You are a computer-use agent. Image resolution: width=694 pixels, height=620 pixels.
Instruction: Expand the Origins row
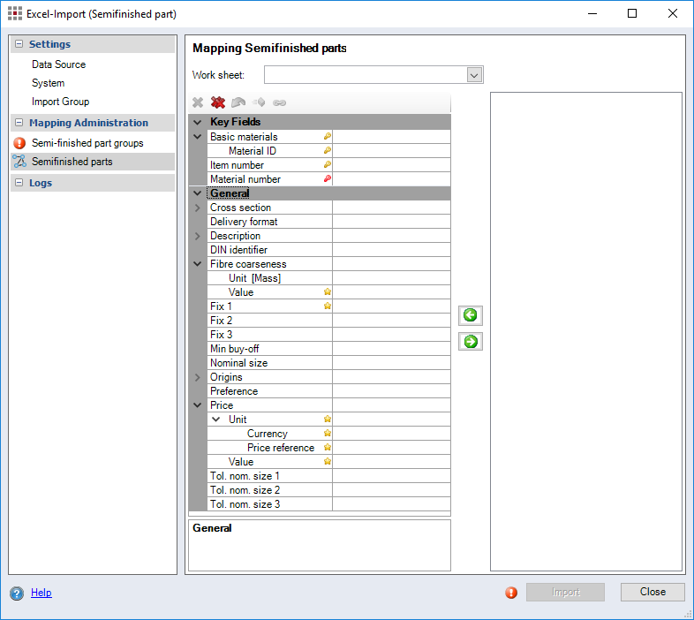tap(198, 377)
